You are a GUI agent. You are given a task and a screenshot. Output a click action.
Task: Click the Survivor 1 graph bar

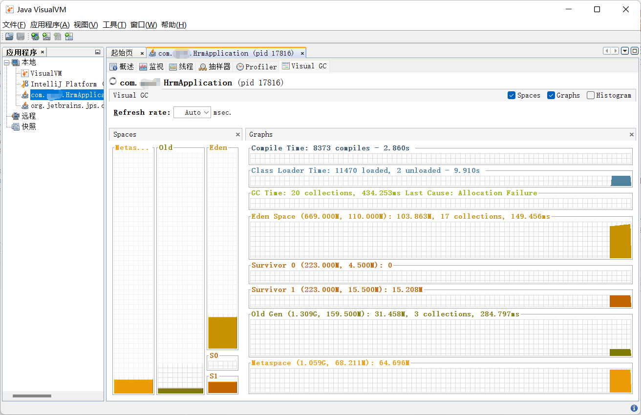click(x=620, y=301)
